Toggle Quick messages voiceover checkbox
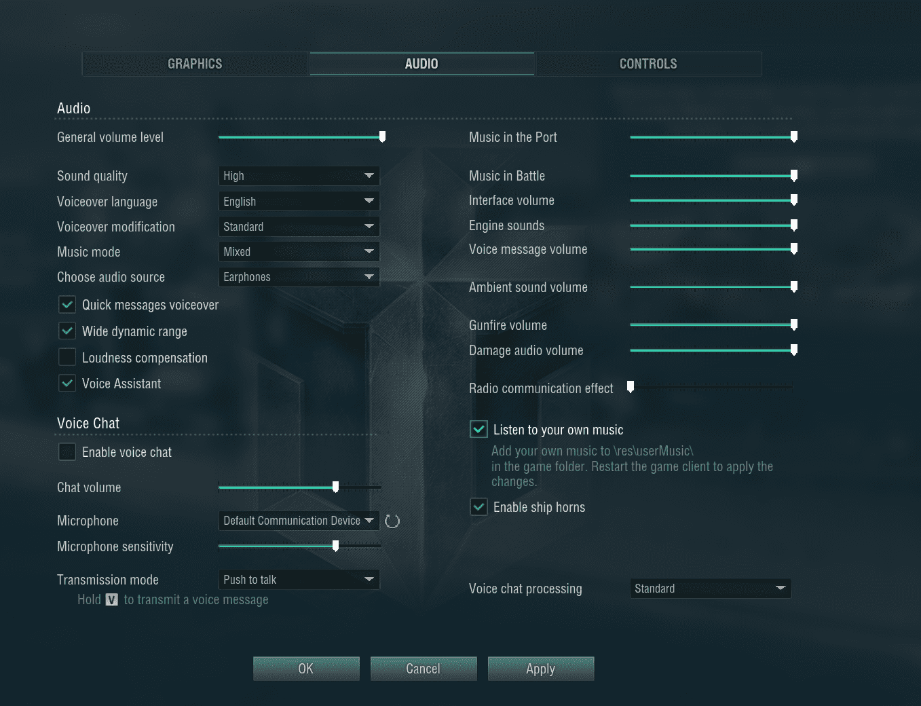 coord(67,305)
